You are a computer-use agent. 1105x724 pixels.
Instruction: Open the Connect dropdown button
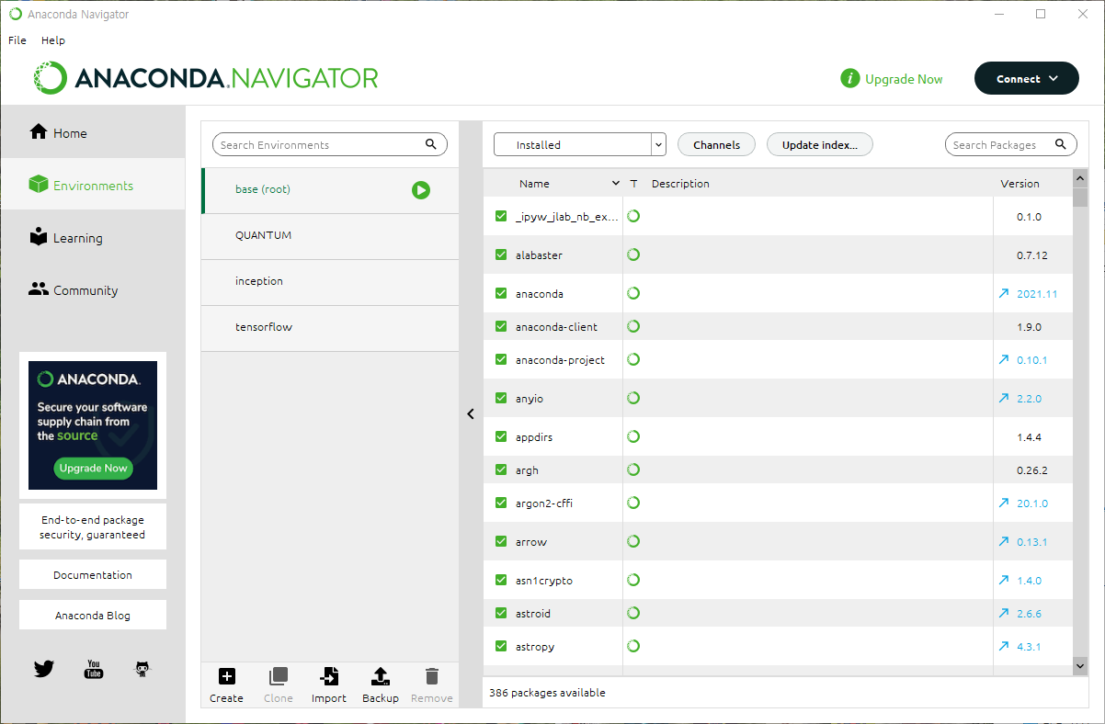pos(1026,79)
